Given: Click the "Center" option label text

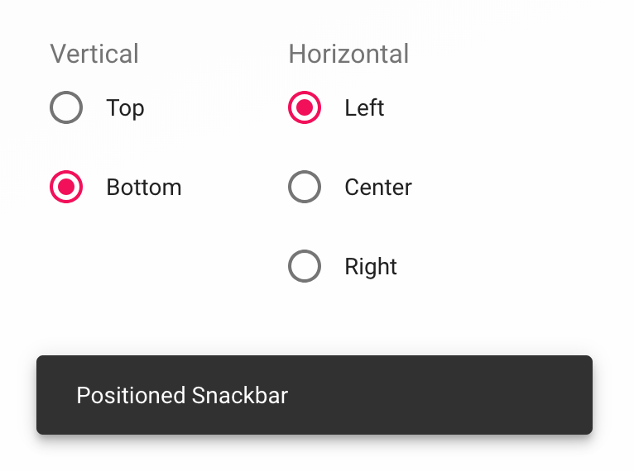Looking at the screenshot, I should tap(377, 188).
